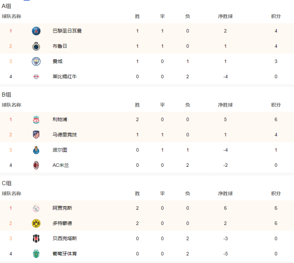
Task: Click the Paris Saint-Germain club crest
Action: [x=36, y=31]
